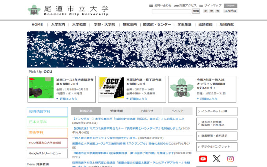Open 入学案内 navigation menu
This screenshot has width=267, height=167.
pos(58,24)
